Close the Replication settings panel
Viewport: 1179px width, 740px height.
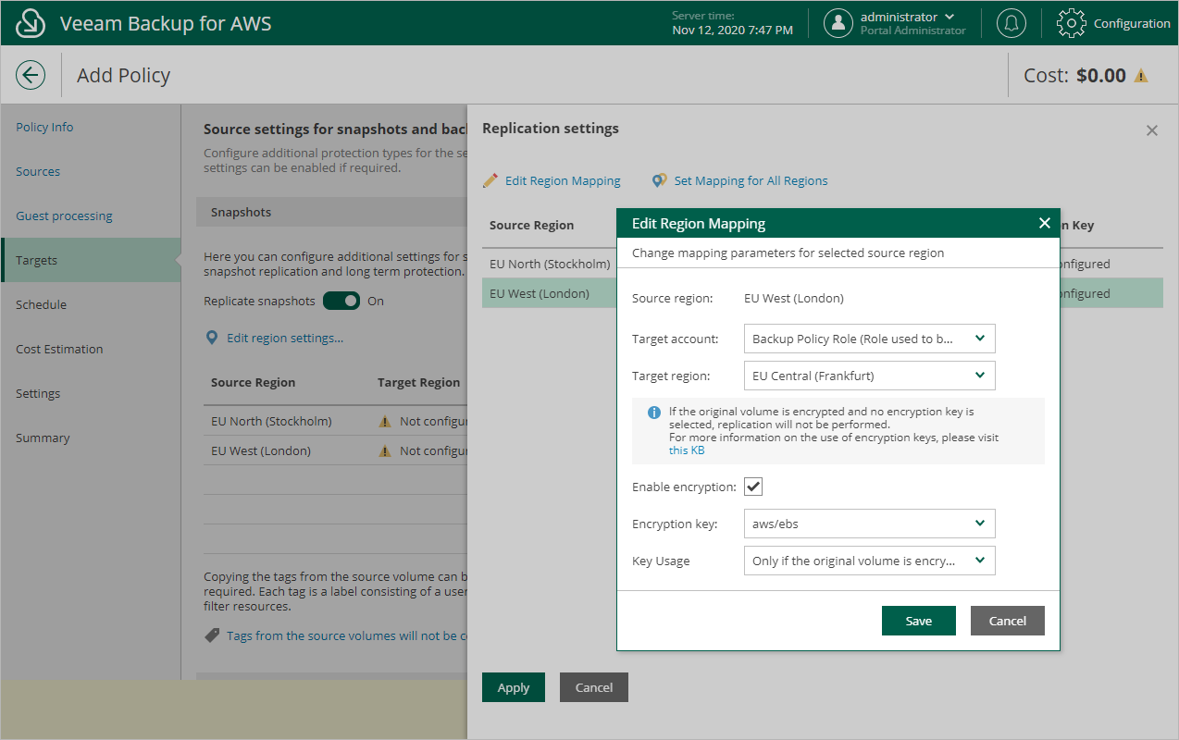point(1152,130)
